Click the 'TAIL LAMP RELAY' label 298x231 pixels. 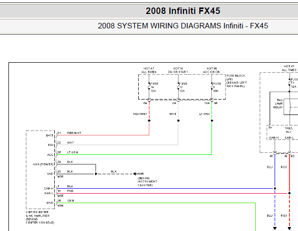(x=278, y=104)
